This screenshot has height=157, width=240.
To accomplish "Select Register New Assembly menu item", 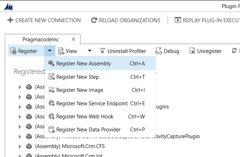I will tap(100, 63).
